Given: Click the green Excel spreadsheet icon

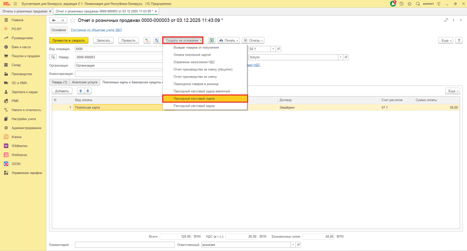Looking at the screenshot, I should tap(212, 40).
